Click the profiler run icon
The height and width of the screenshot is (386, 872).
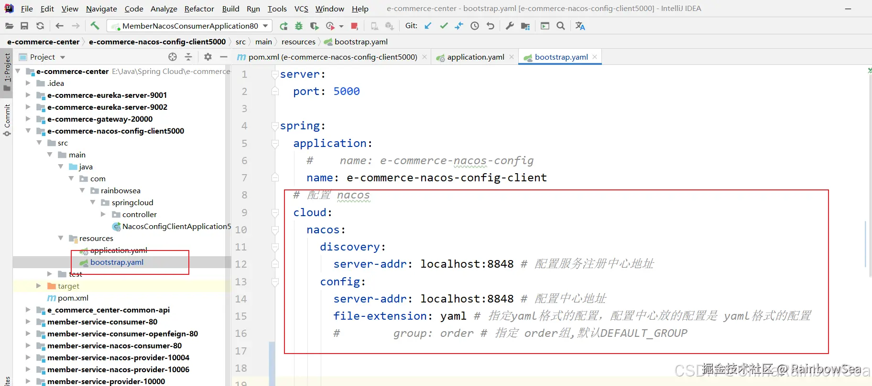[x=330, y=26]
